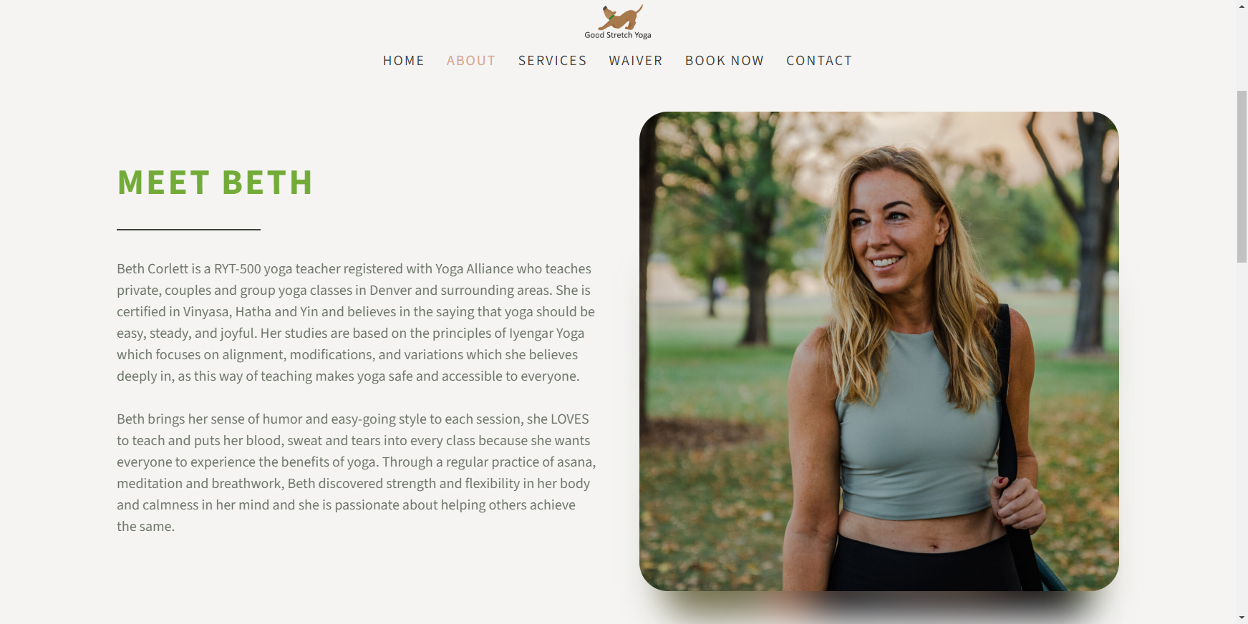The height and width of the screenshot is (624, 1248).
Task: Go to the Services page
Action: (x=552, y=61)
